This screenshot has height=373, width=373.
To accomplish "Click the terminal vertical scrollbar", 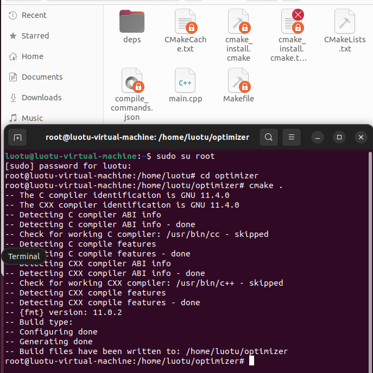I will [x=370, y=217].
